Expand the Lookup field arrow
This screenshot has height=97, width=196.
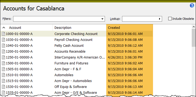160,19
